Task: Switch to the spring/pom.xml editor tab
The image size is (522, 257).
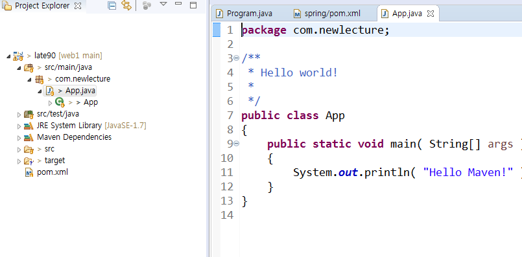Action: pos(332,14)
